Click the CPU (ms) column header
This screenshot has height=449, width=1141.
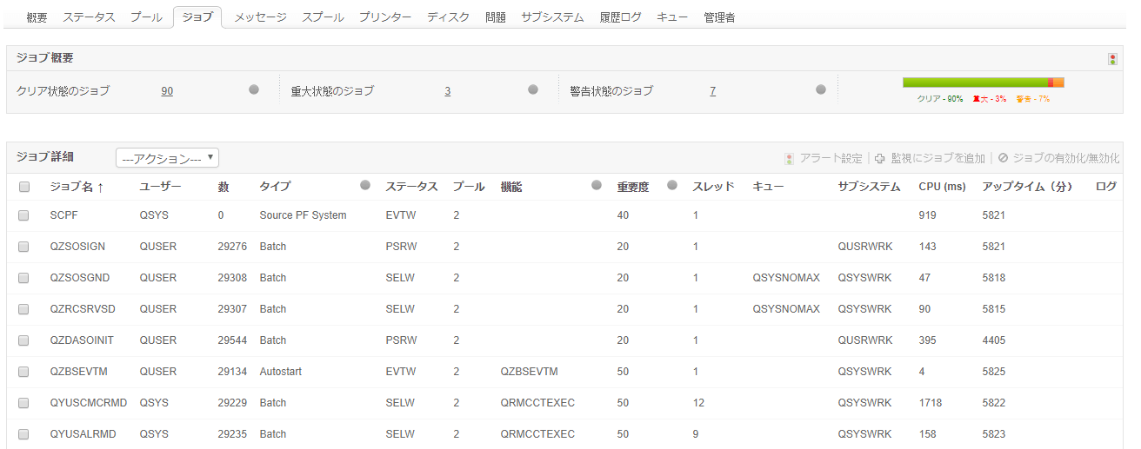coord(942,187)
